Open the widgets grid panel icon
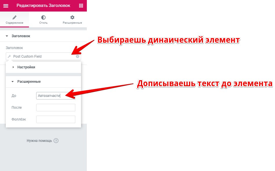This screenshot has width=275, height=171. tap(81, 5)
